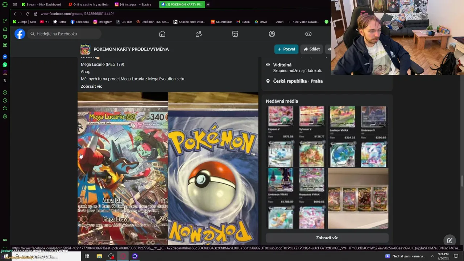
Task: Click the browser Back arrow
Action: tap(14, 14)
